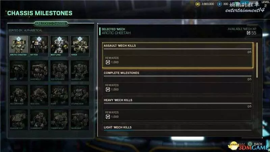The width and height of the screenshot is (270, 152).
Task: Select the Heavy 'Mech Kills milestone
Action: 178,109
